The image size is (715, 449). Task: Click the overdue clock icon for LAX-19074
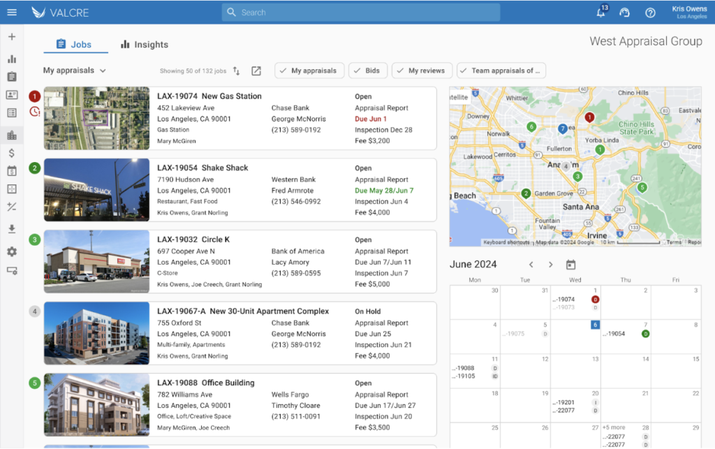coord(35,111)
